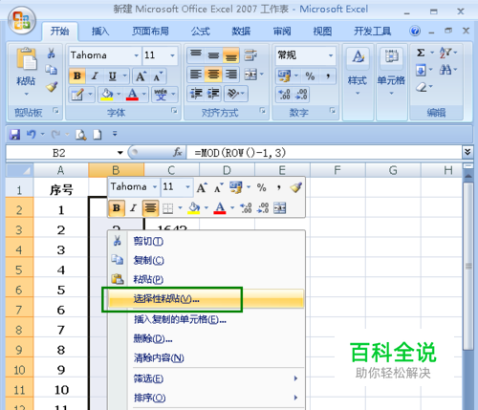Screen dimensions: 478x410
Task: Click the Paste clipboard icon in ribbon
Action: click(26, 59)
